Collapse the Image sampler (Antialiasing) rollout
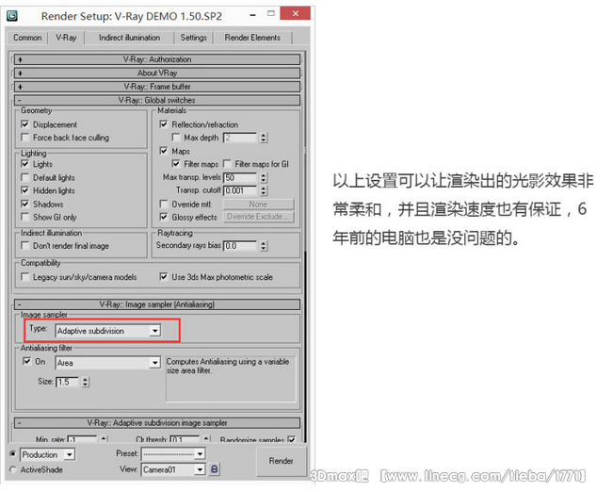Image resolution: width=613 pixels, height=492 pixels. [157, 304]
